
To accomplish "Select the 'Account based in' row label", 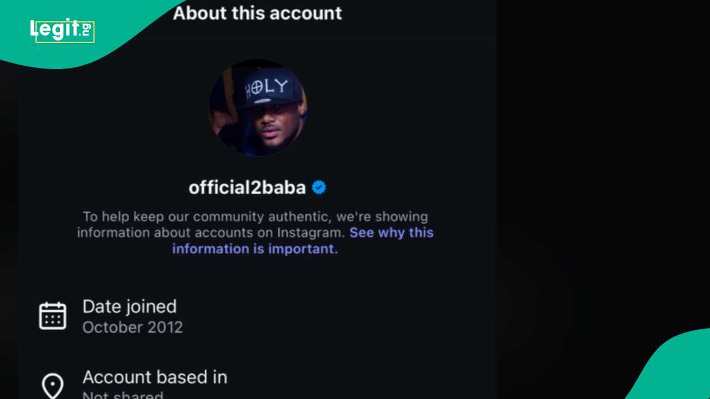I will (x=155, y=377).
